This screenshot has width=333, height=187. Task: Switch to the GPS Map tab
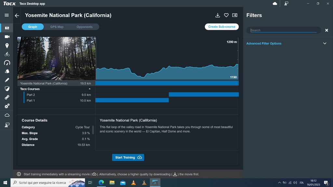57,27
